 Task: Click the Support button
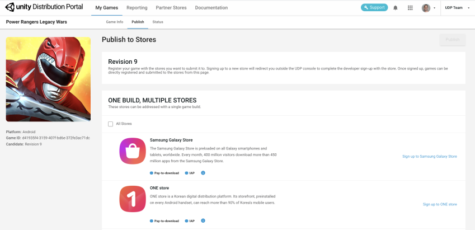[x=374, y=8]
